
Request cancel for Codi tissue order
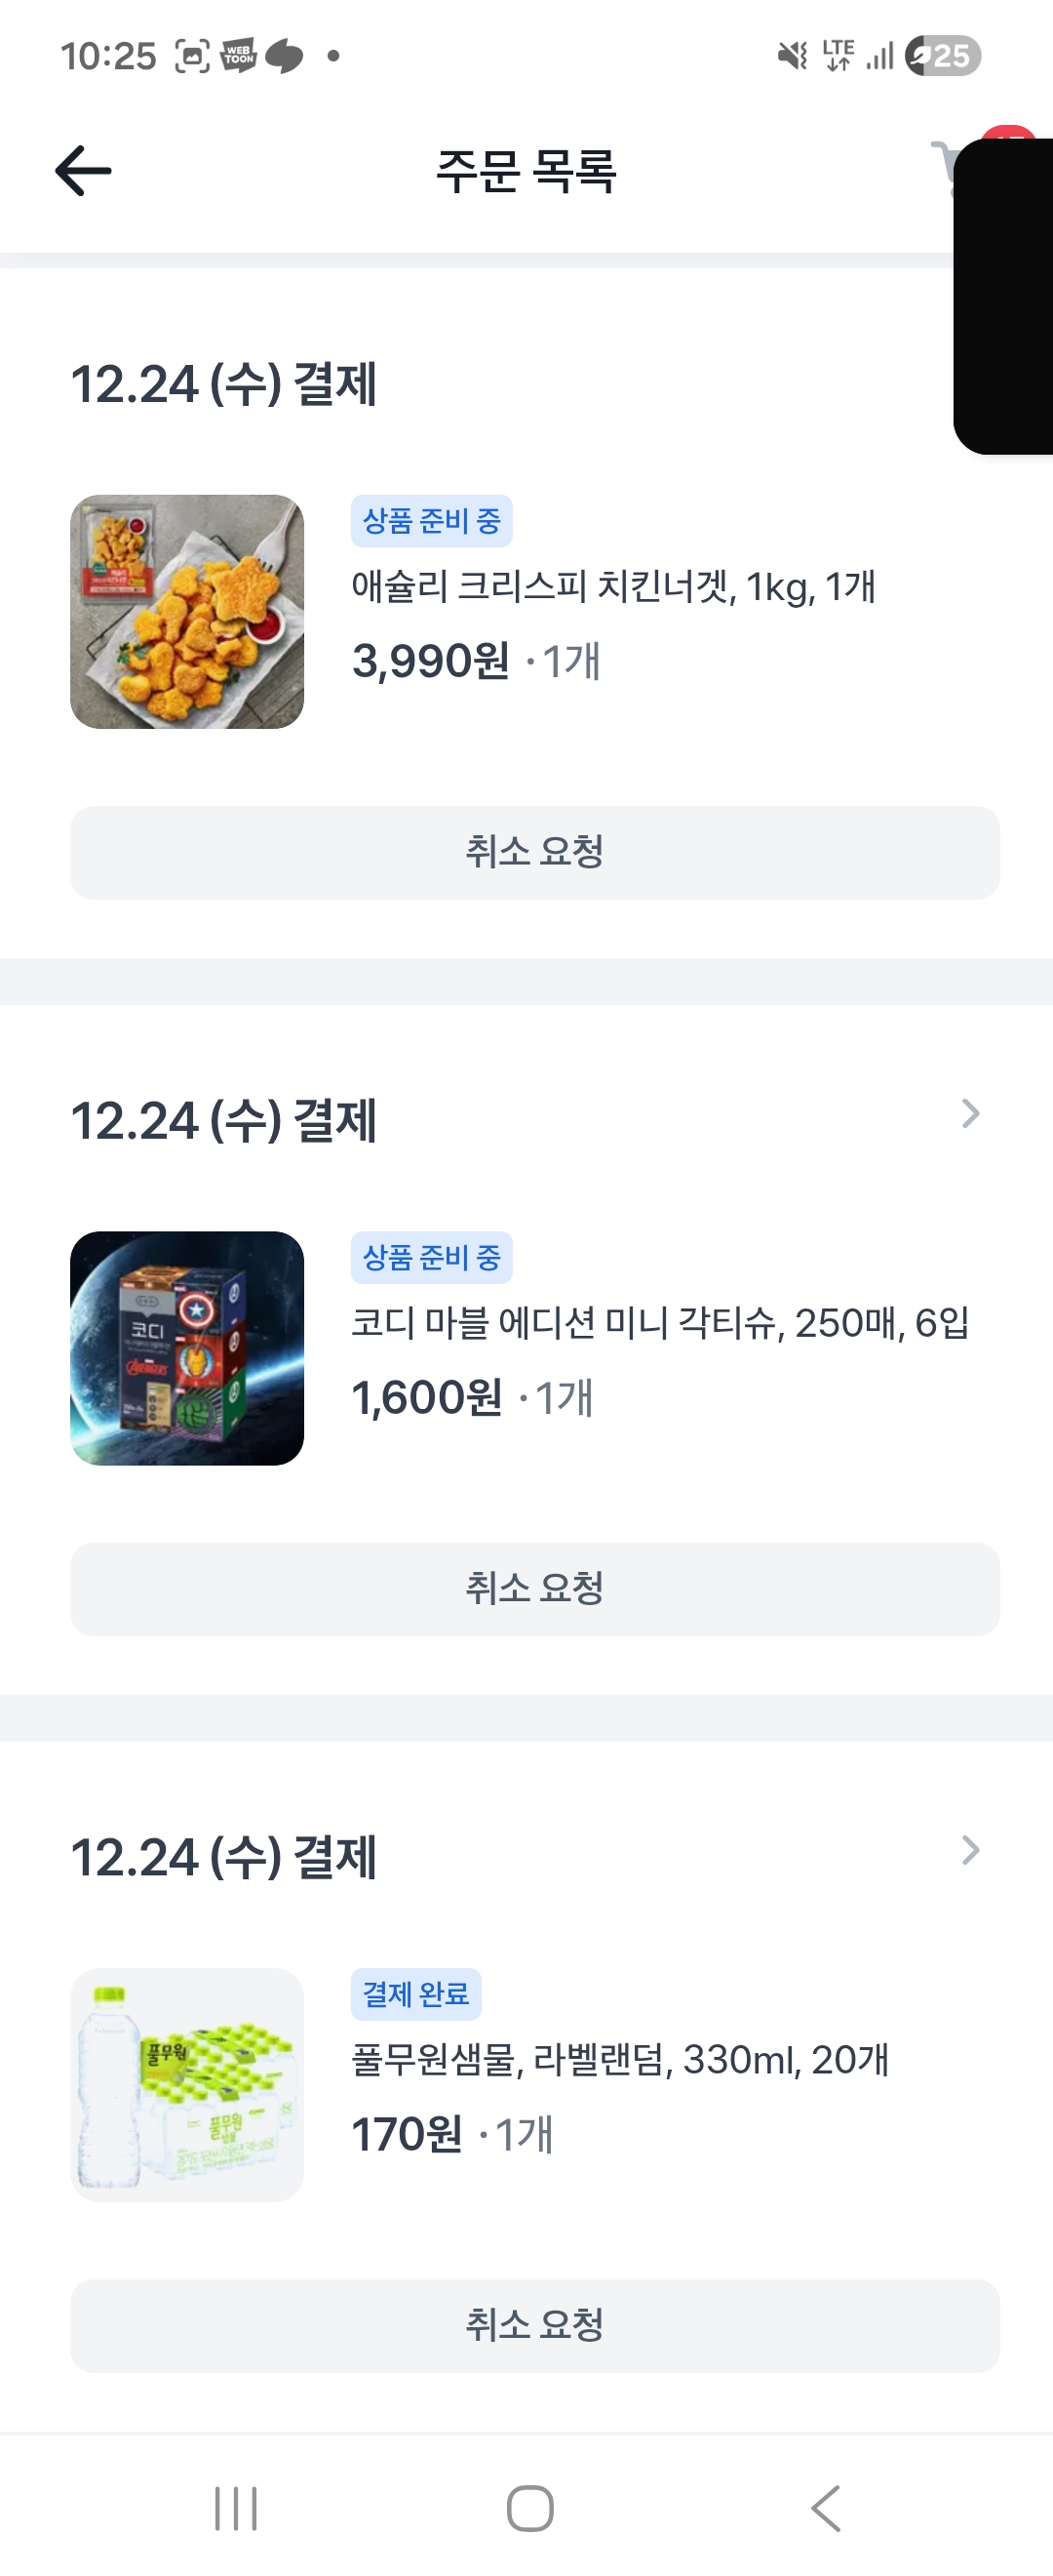click(534, 1589)
